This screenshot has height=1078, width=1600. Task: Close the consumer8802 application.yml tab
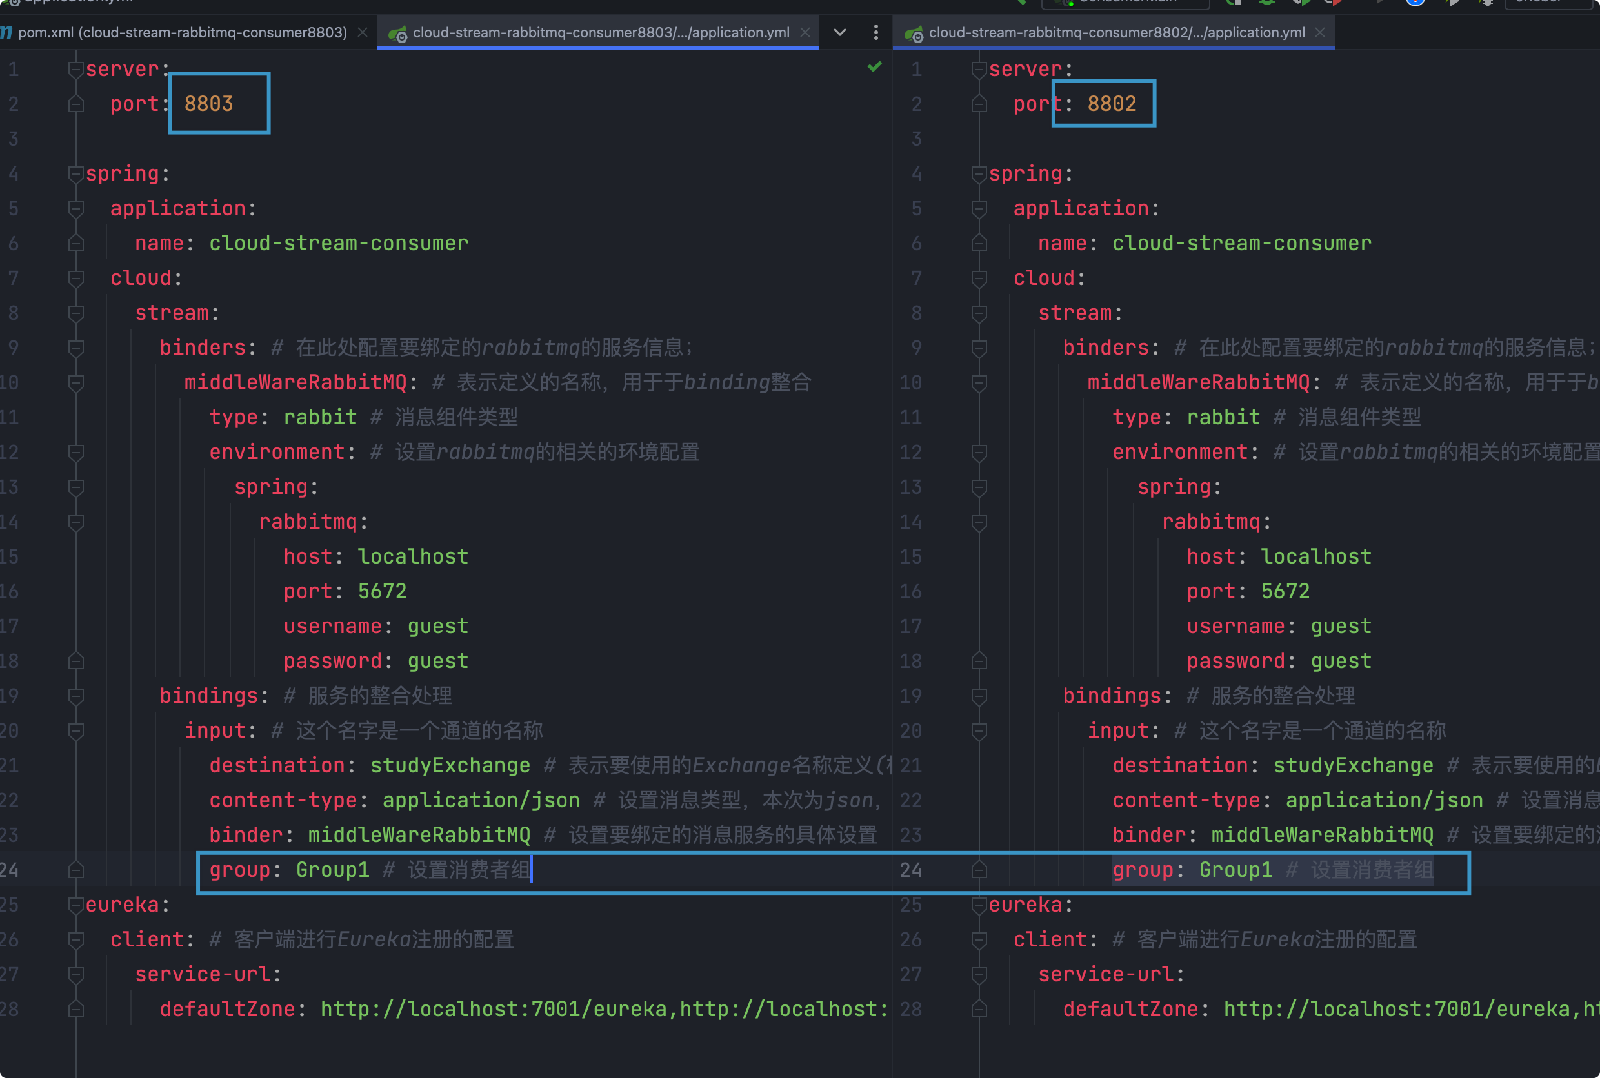(1320, 32)
